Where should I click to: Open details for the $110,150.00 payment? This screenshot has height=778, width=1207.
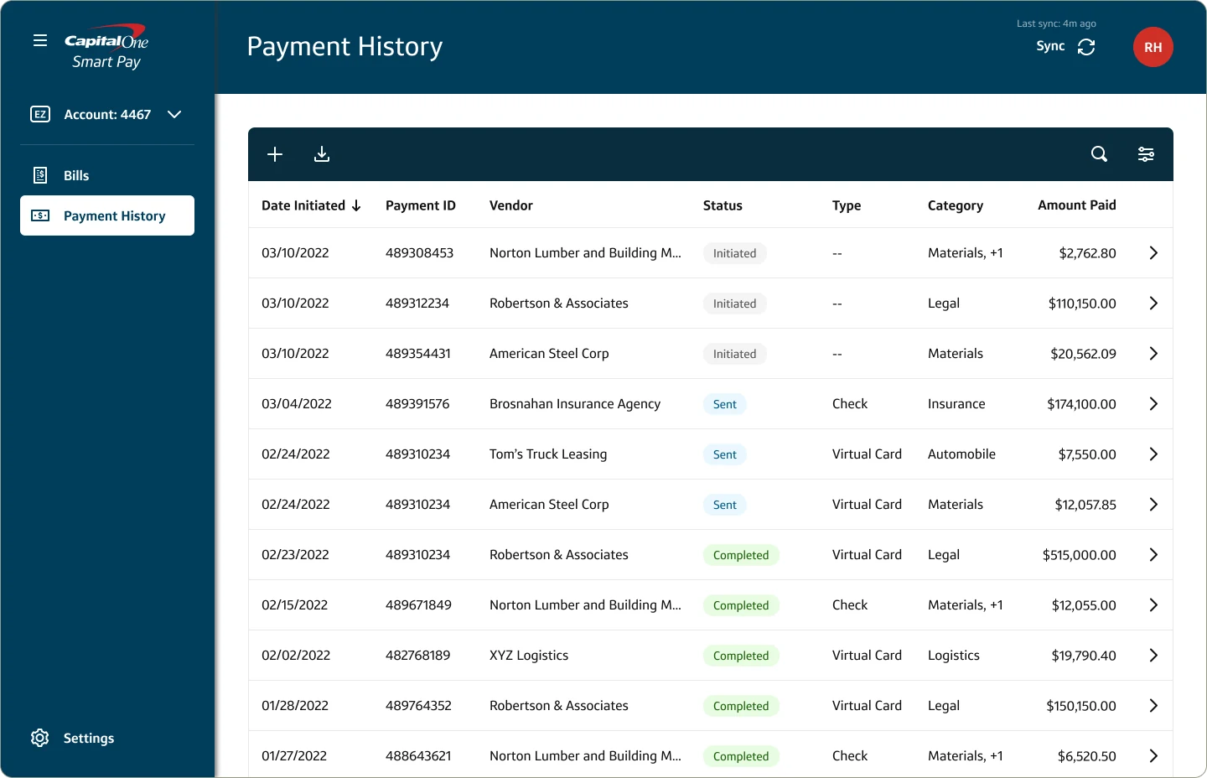pos(1153,303)
